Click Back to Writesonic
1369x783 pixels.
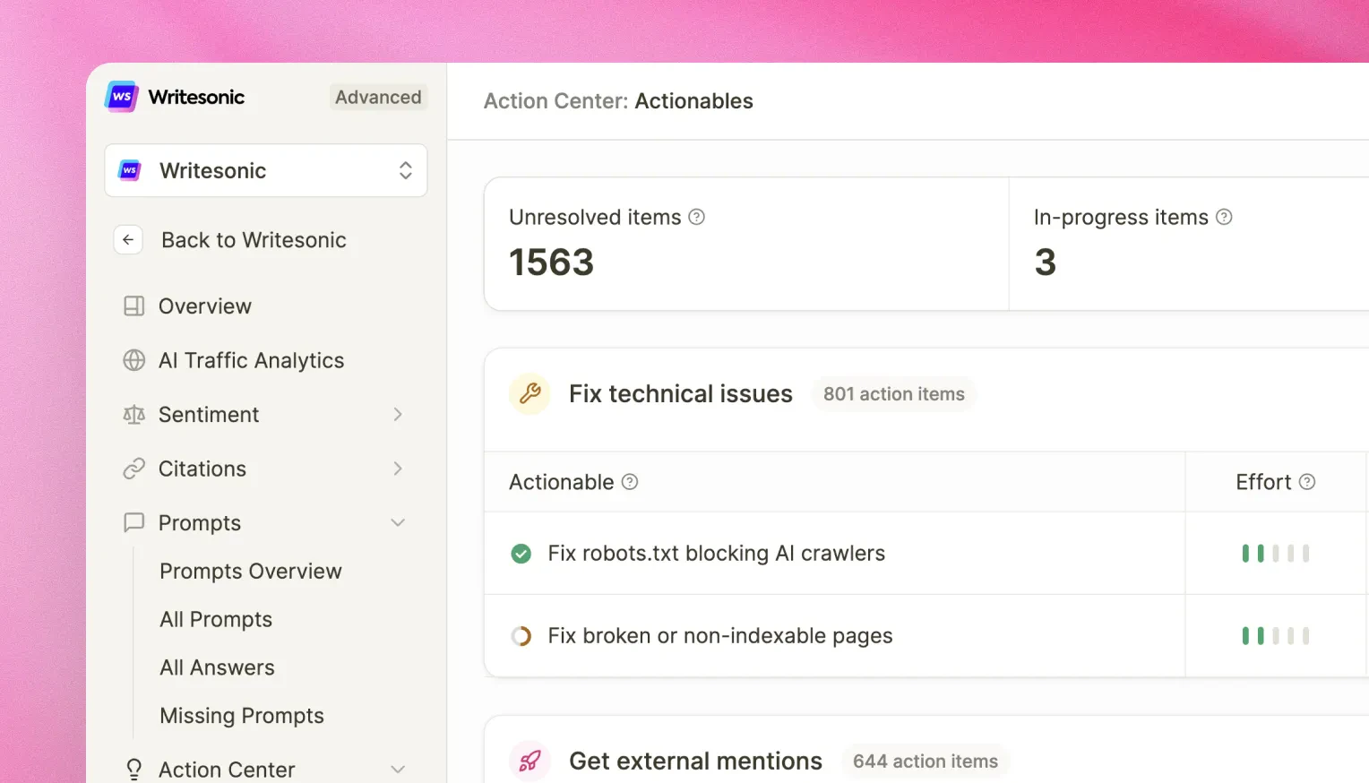(254, 239)
